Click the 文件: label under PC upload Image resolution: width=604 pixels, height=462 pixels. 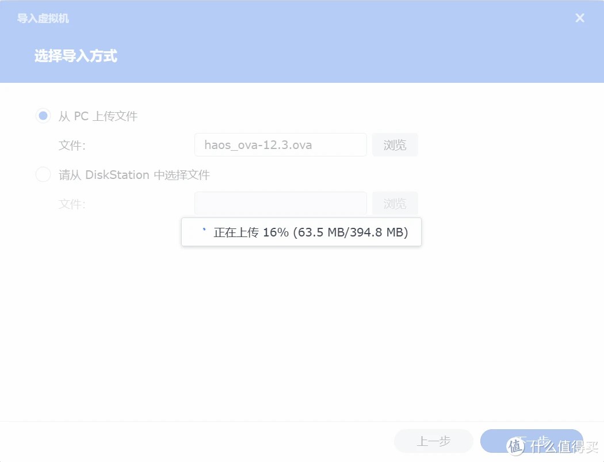coord(72,145)
